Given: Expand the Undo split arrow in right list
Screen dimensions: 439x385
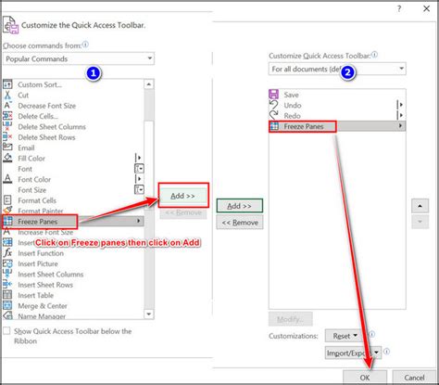Looking at the screenshot, I should [x=400, y=105].
